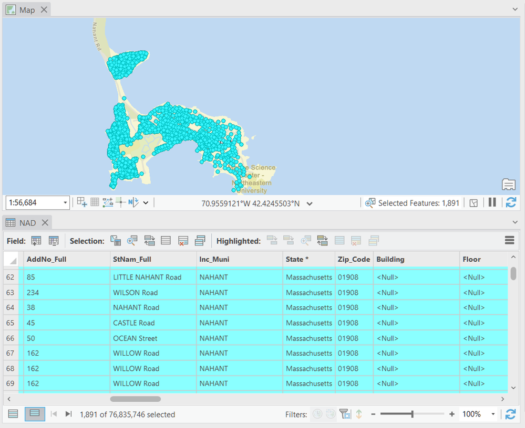Open the table zoom percentage dropdown

(493, 414)
